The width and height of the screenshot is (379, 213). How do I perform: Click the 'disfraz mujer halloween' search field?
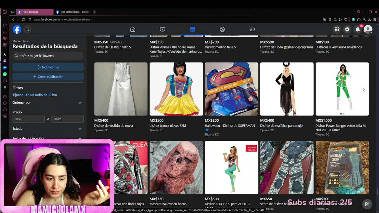[48, 56]
